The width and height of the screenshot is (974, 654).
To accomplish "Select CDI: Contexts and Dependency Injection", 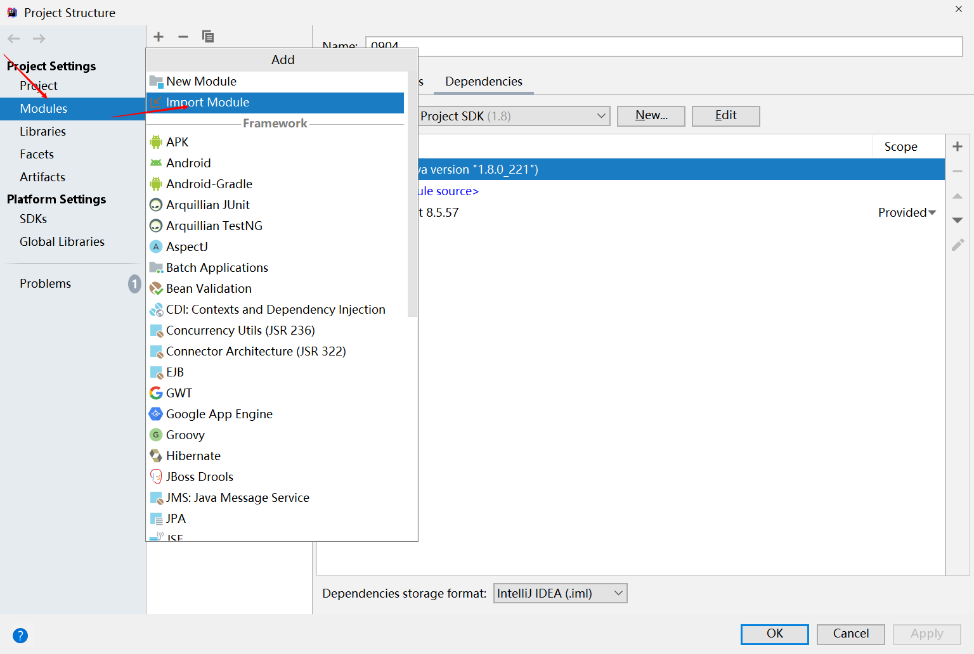I will [275, 309].
